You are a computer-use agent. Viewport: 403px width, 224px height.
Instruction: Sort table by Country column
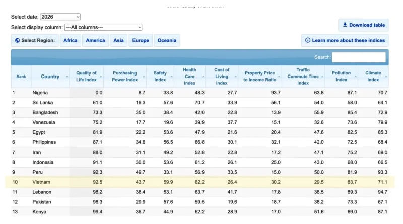(50, 77)
